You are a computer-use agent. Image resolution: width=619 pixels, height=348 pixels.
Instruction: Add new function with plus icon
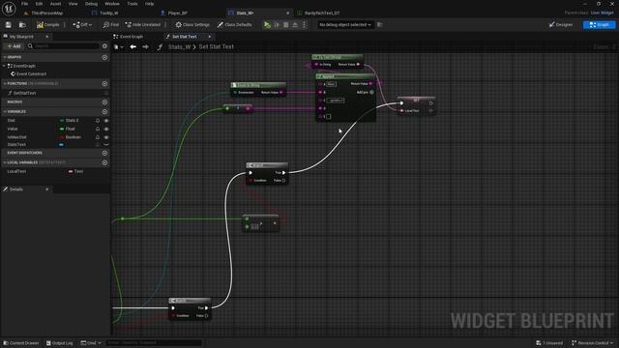click(104, 84)
